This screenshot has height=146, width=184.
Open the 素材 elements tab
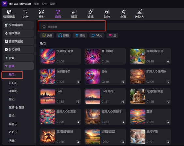(42, 14)
